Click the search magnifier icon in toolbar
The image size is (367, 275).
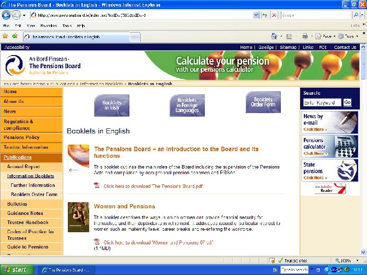click(356, 15)
